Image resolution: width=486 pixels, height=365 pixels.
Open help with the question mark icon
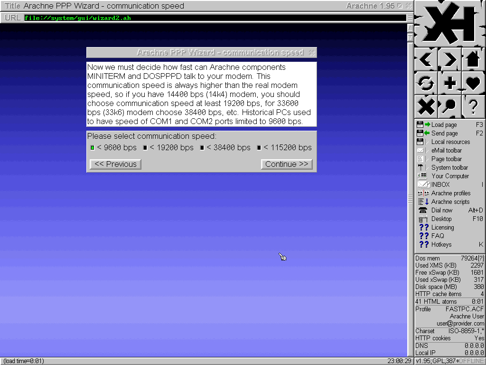[x=473, y=106]
